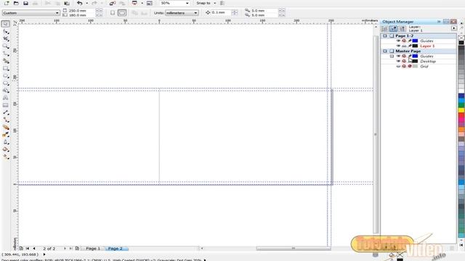This screenshot has width=465, height=261.
Task: Select portrait page orientation
Action: tap(113, 13)
